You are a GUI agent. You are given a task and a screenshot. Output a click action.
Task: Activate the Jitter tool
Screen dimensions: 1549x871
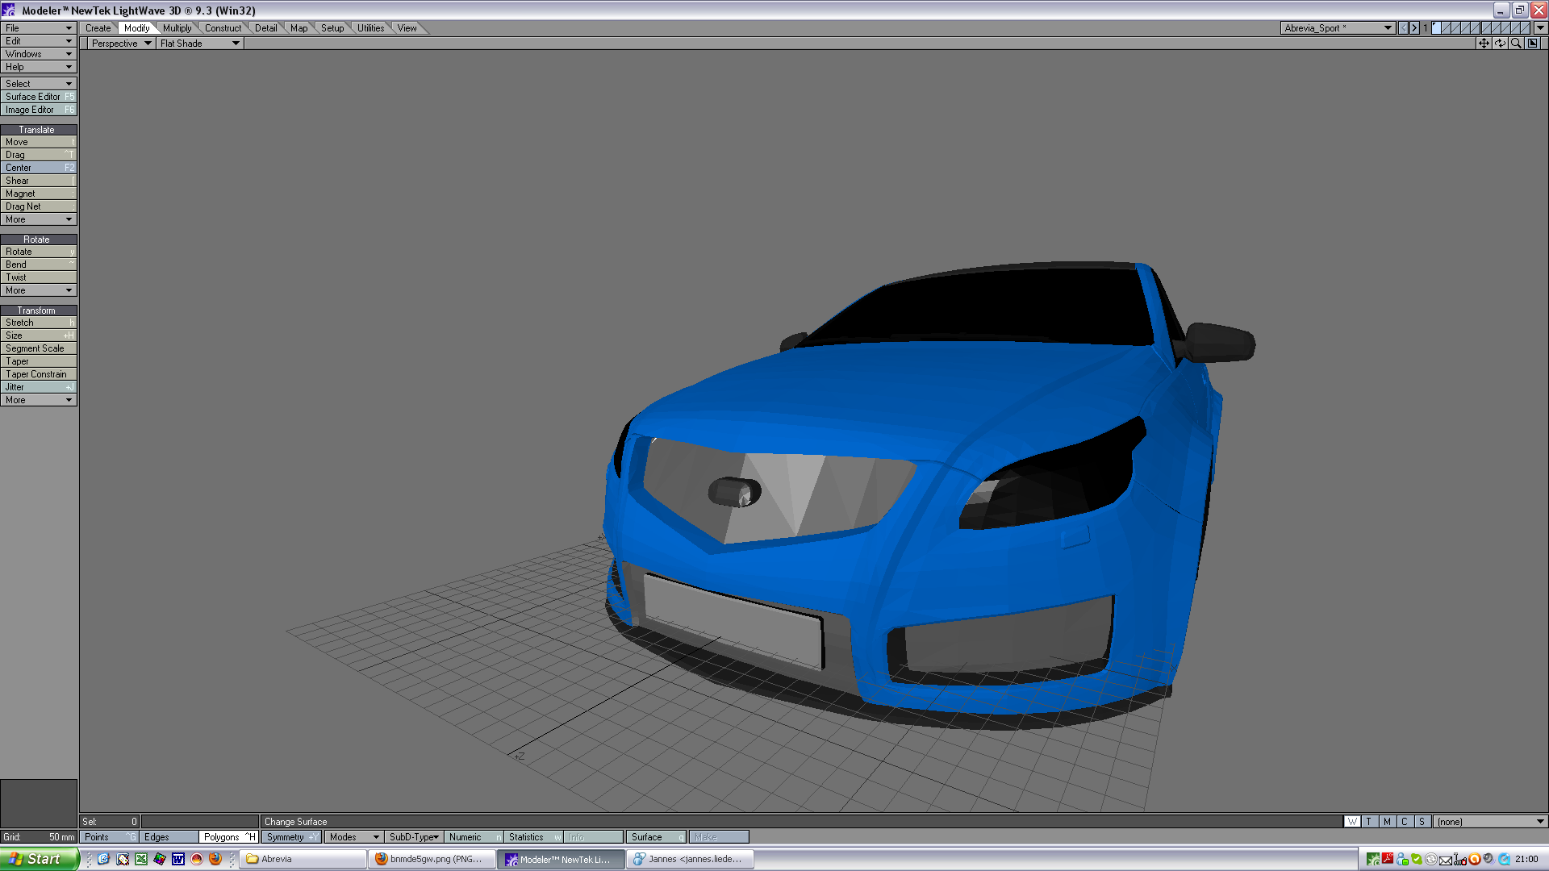coord(39,387)
